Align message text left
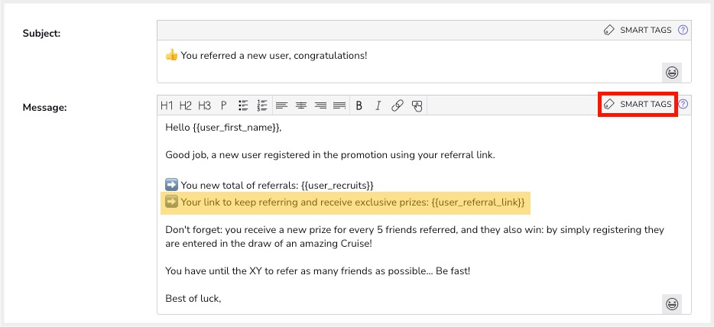This screenshot has width=714, height=327. tap(282, 105)
